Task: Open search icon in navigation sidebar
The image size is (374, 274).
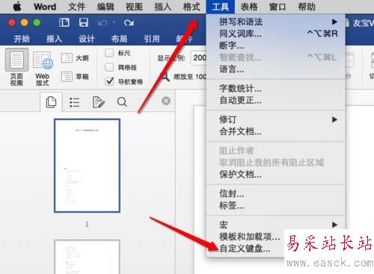Action: (x=122, y=102)
